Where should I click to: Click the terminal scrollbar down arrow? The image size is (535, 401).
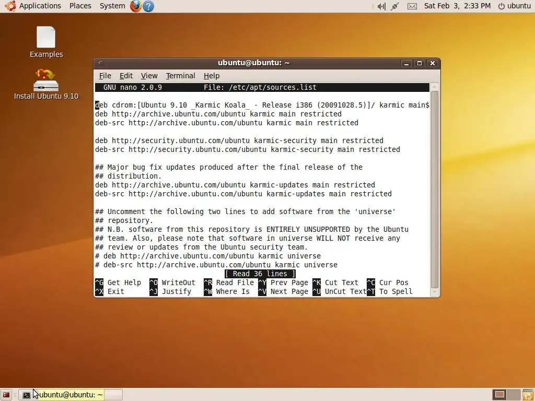(x=434, y=292)
